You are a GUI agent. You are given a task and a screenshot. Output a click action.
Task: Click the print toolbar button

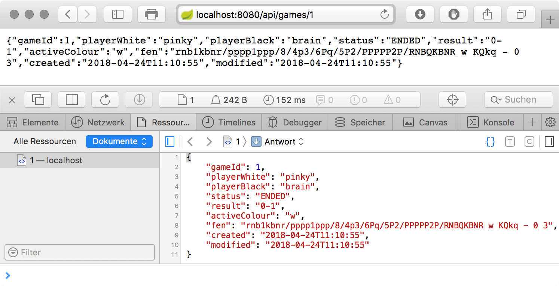(x=151, y=15)
